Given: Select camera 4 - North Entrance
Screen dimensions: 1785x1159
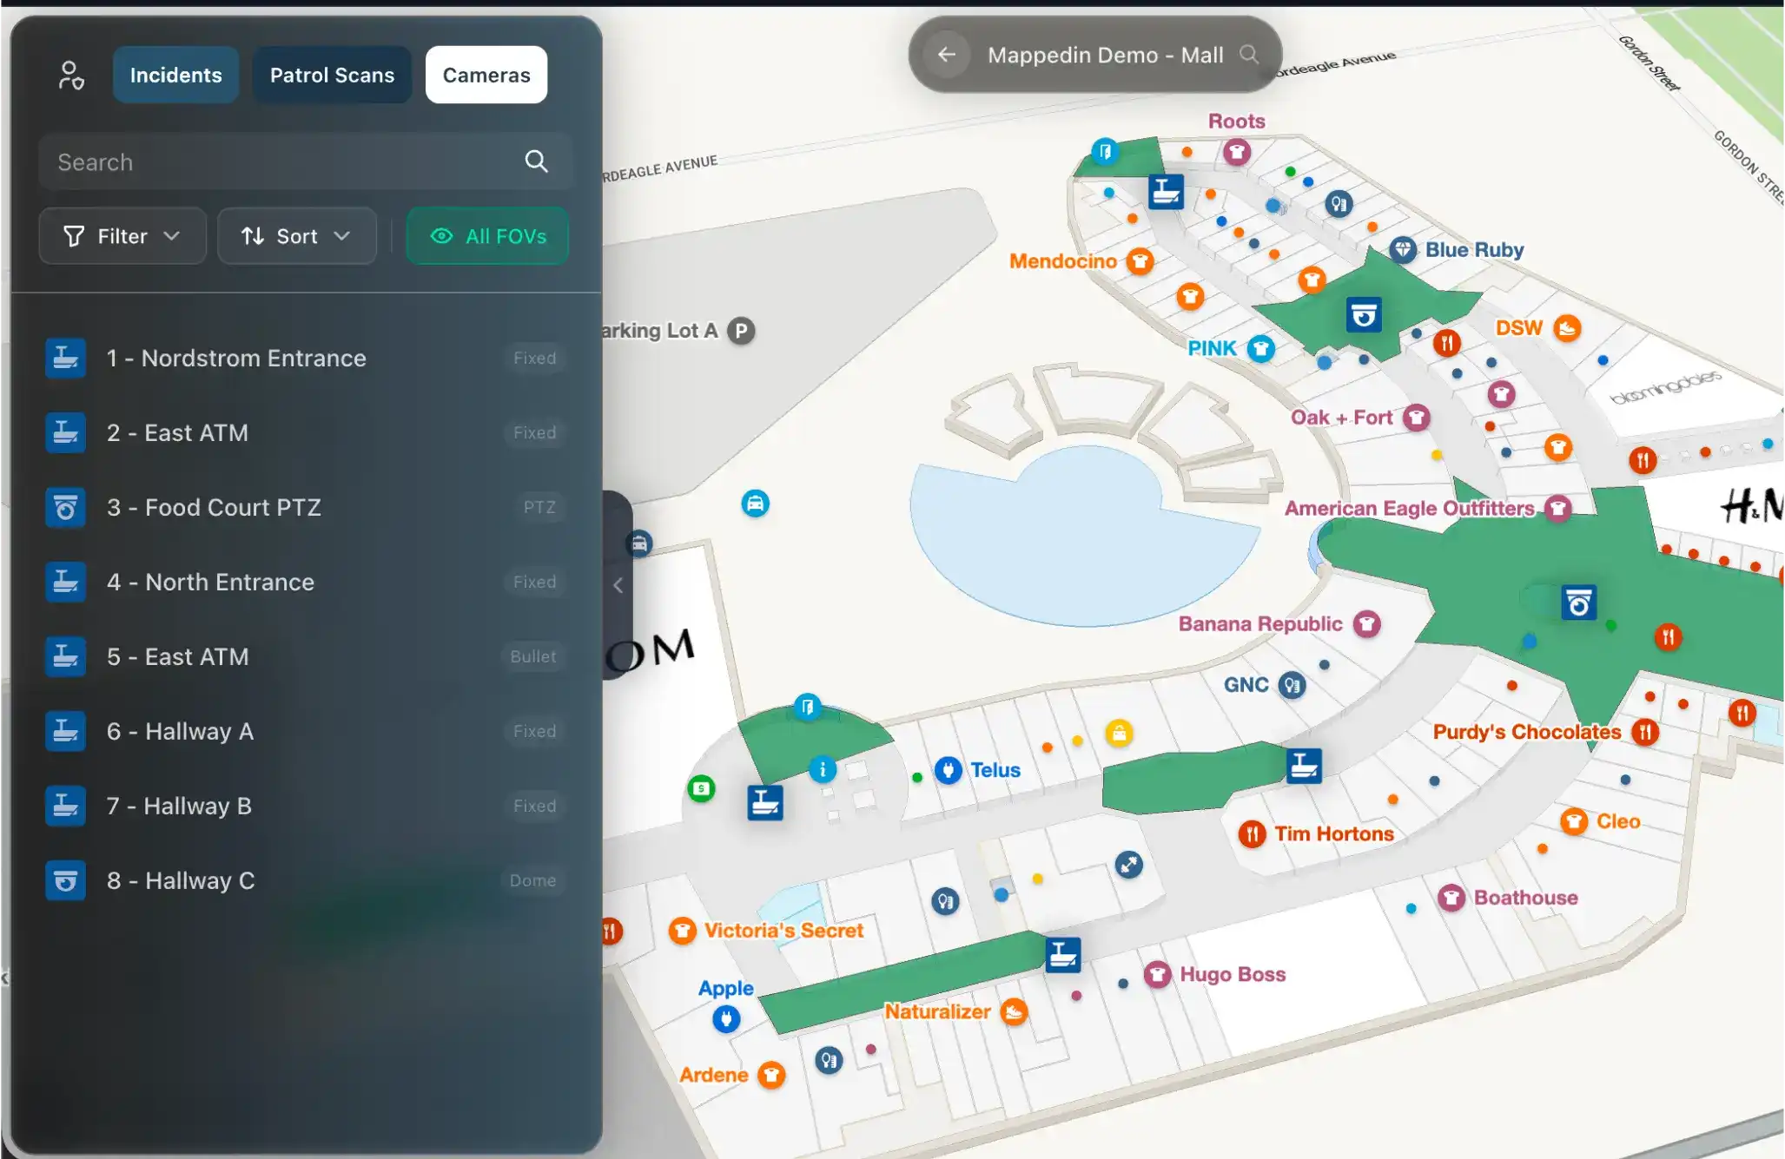Looking at the screenshot, I should click(306, 583).
